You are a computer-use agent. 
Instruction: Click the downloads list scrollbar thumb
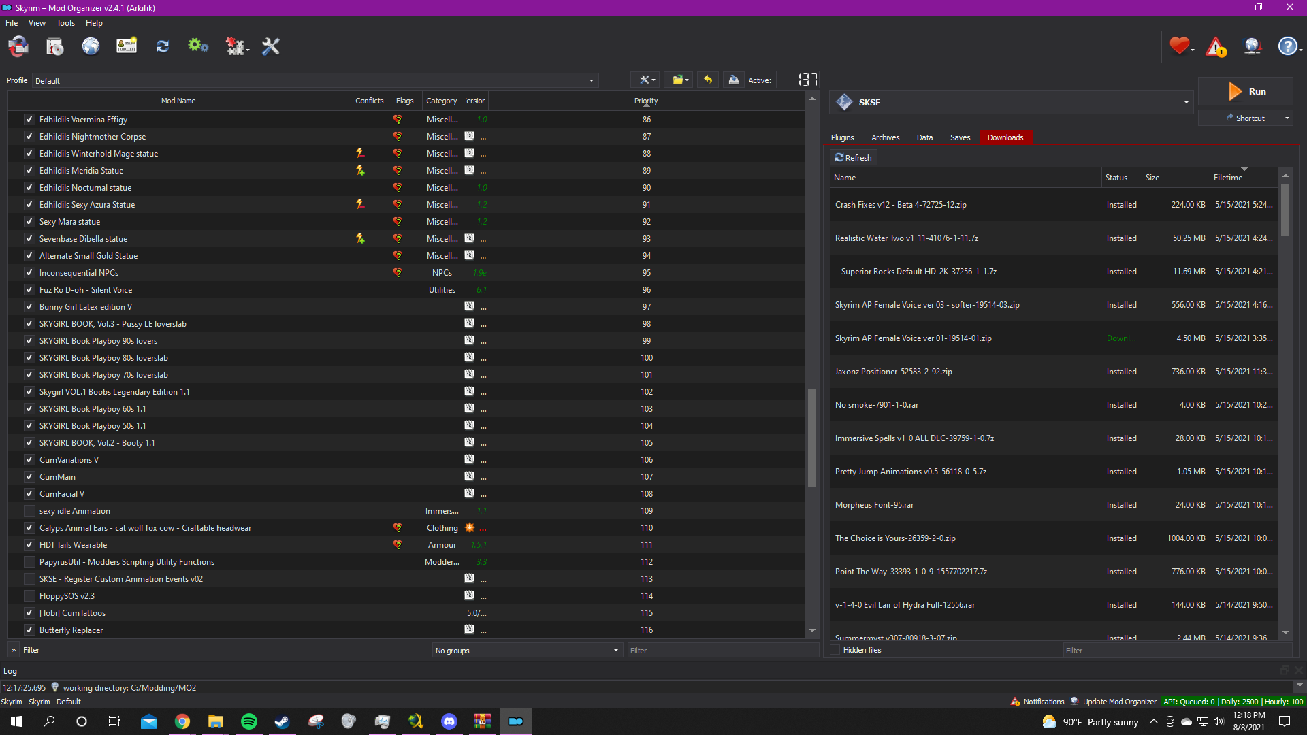click(1285, 210)
